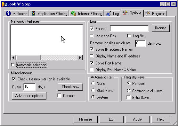The image size is (178, 126).
Task: Uncheck Check if a new version is available
Action: point(14,79)
